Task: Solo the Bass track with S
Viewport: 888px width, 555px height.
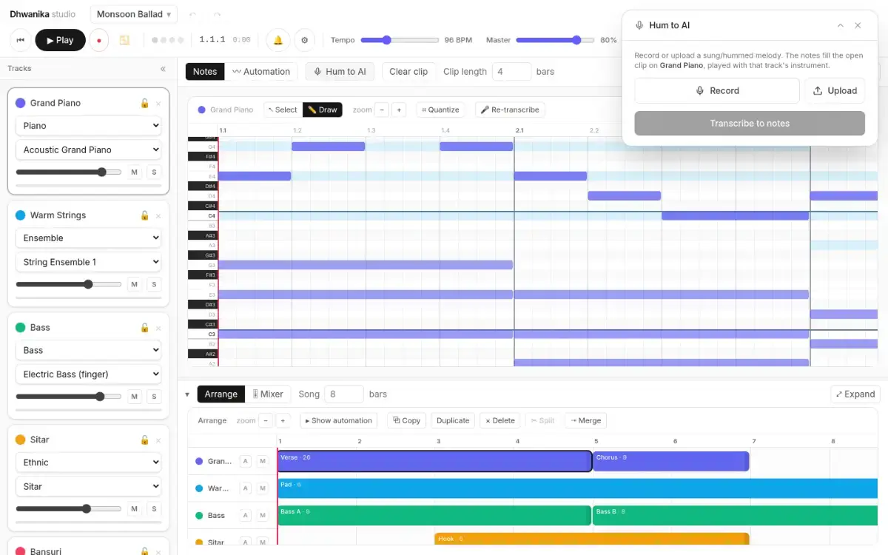Action: click(x=154, y=397)
